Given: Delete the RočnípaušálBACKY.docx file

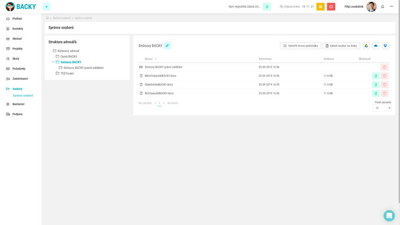Looking at the screenshot, I should pos(385,93).
